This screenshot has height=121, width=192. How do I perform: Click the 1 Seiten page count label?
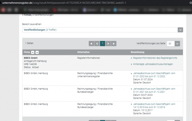29,43
